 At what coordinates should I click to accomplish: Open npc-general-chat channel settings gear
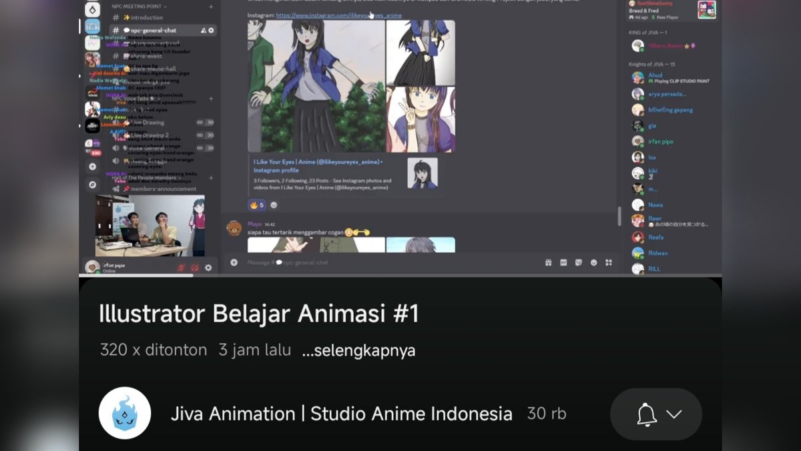[212, 31]
